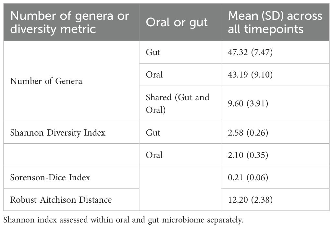Click the value 2.58 (0.26)

(248, 132)
